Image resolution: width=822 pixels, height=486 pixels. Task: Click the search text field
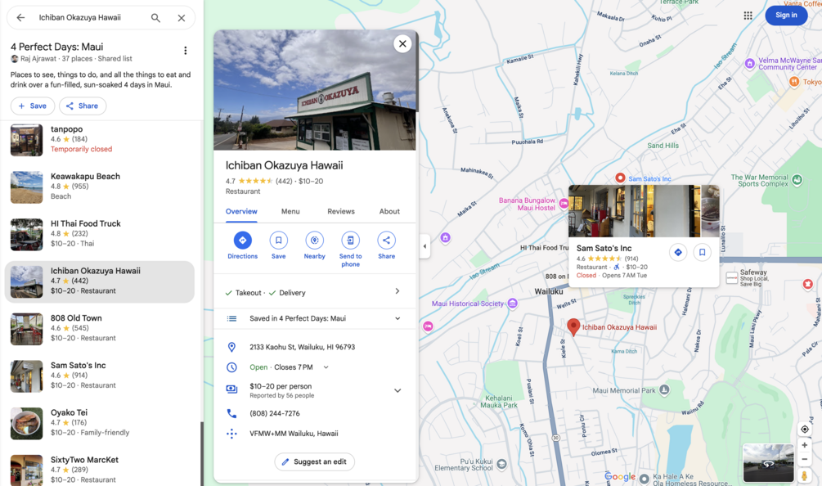89,18
